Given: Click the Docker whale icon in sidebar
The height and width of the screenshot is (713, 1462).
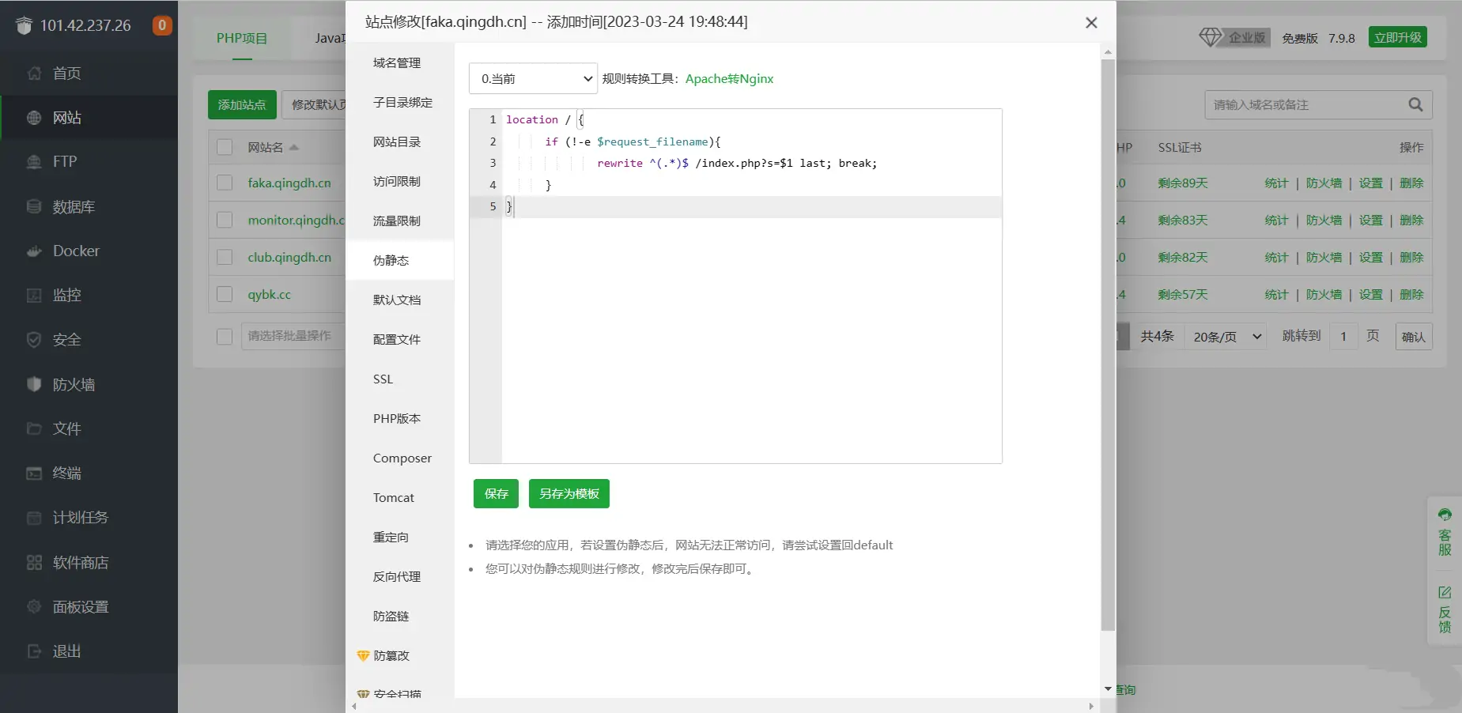Looking at the screenshot, I should [x=34, y=251].
